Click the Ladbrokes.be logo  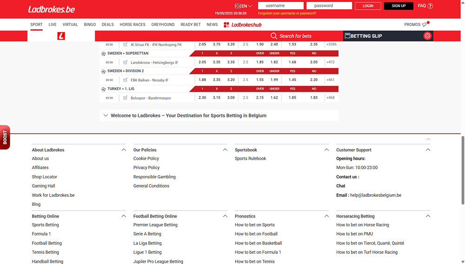[51, 9]
